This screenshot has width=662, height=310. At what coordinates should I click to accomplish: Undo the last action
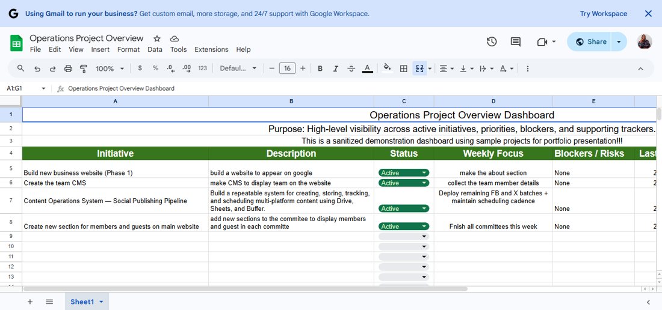37,68
